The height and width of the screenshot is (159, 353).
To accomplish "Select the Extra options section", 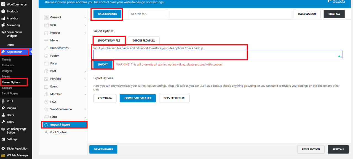I will 64,117.
